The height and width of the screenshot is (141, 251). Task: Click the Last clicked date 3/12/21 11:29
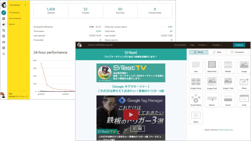pos(167,36)
